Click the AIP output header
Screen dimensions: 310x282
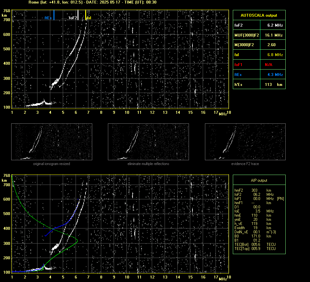coord(259,180)
